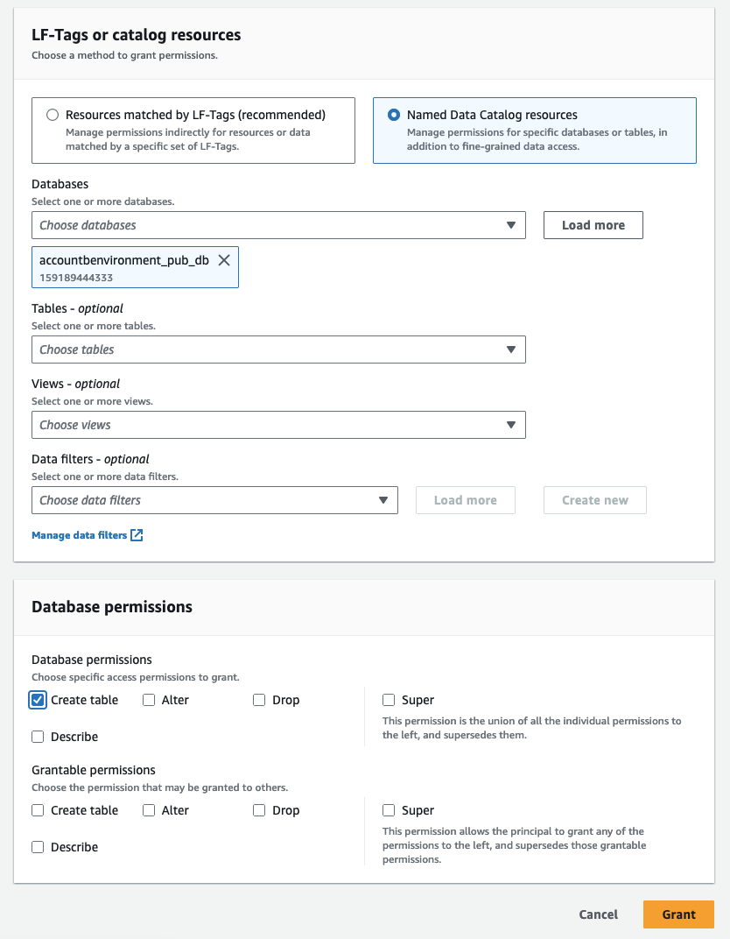Check the grantable Super permission
730x939 pixels.
click(x=389, y=810)
